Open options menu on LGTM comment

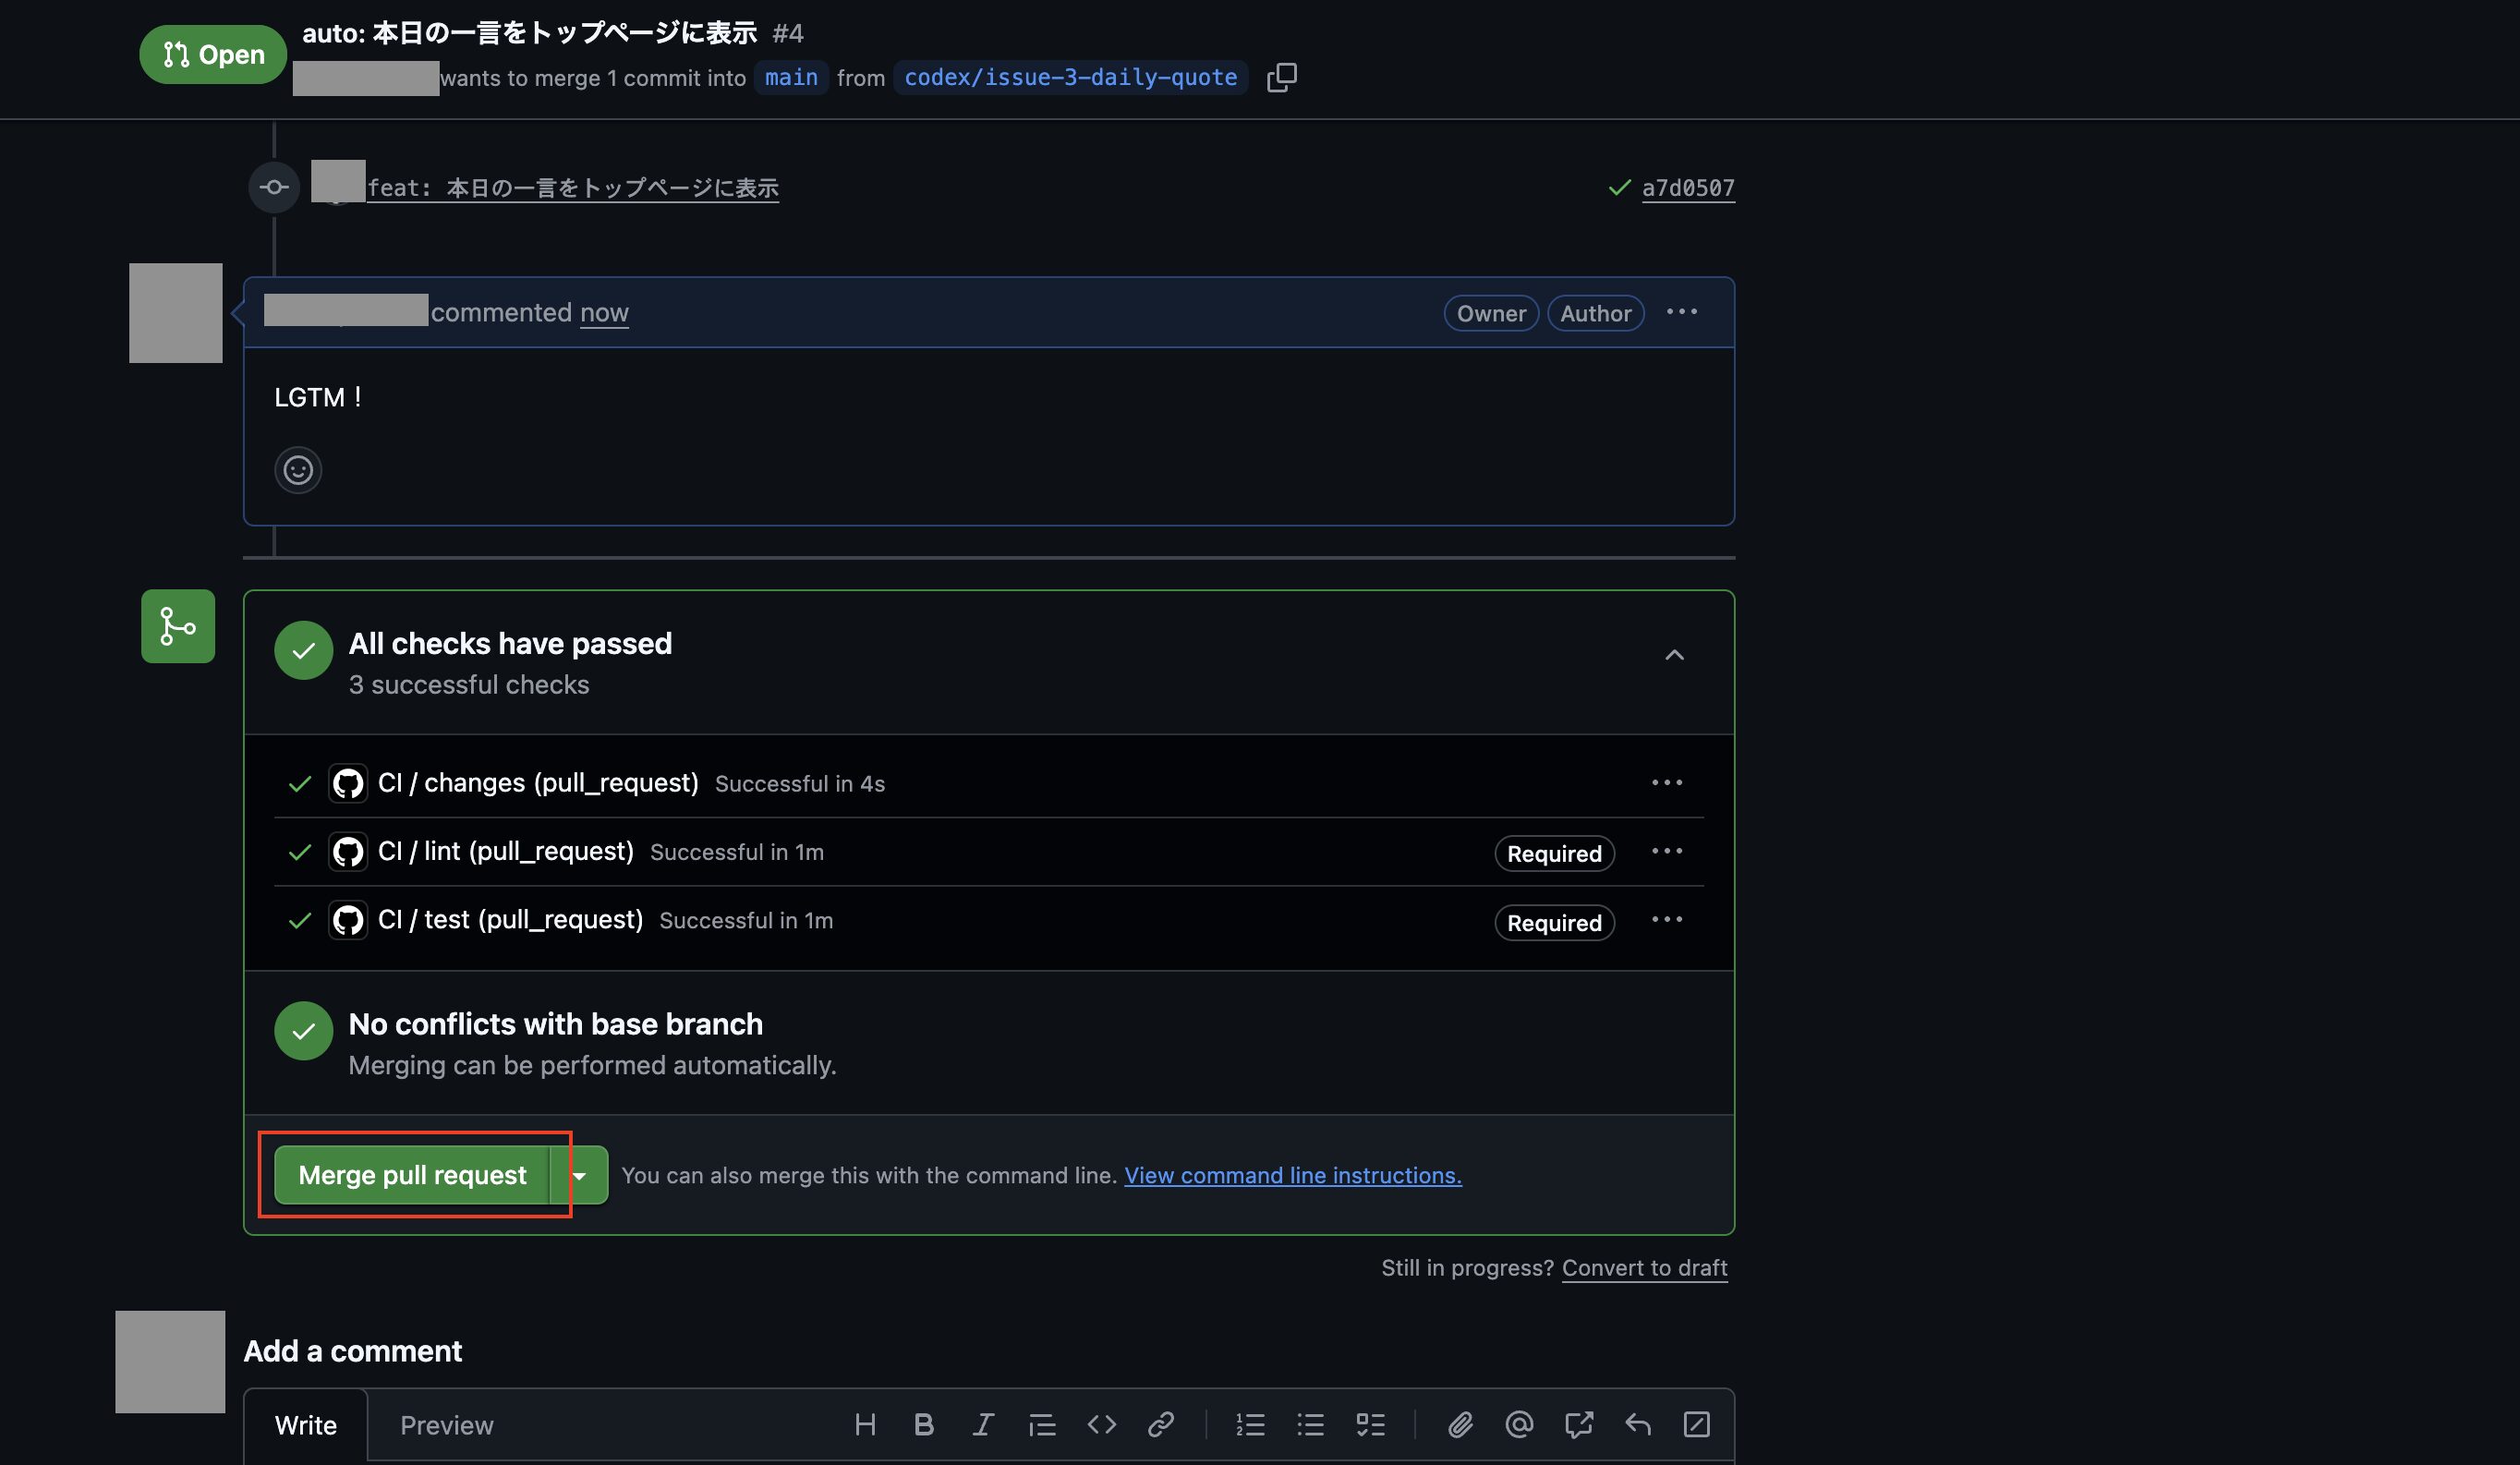pos(1682,312)
